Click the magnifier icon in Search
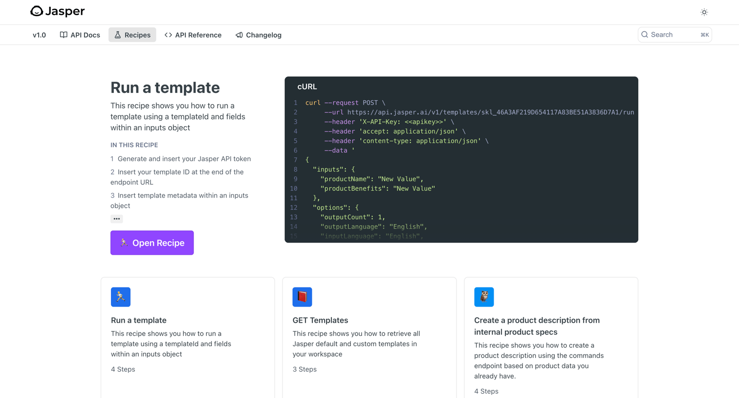 645,35
